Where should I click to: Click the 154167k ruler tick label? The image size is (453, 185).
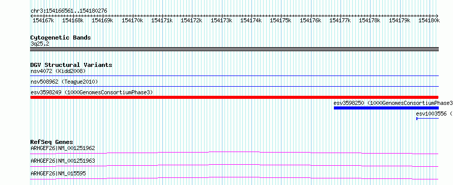pos(43,21)
